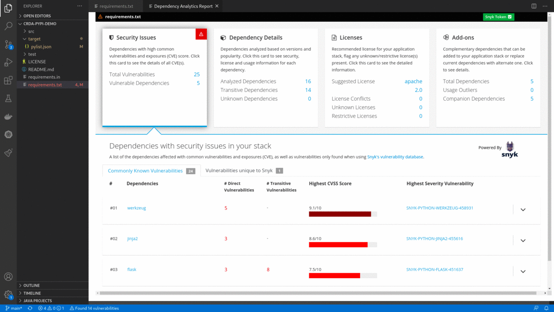The width and height of the screenshot is (554, 312).
Task: Expand the TIMELINE section
Action: point(53,293)
